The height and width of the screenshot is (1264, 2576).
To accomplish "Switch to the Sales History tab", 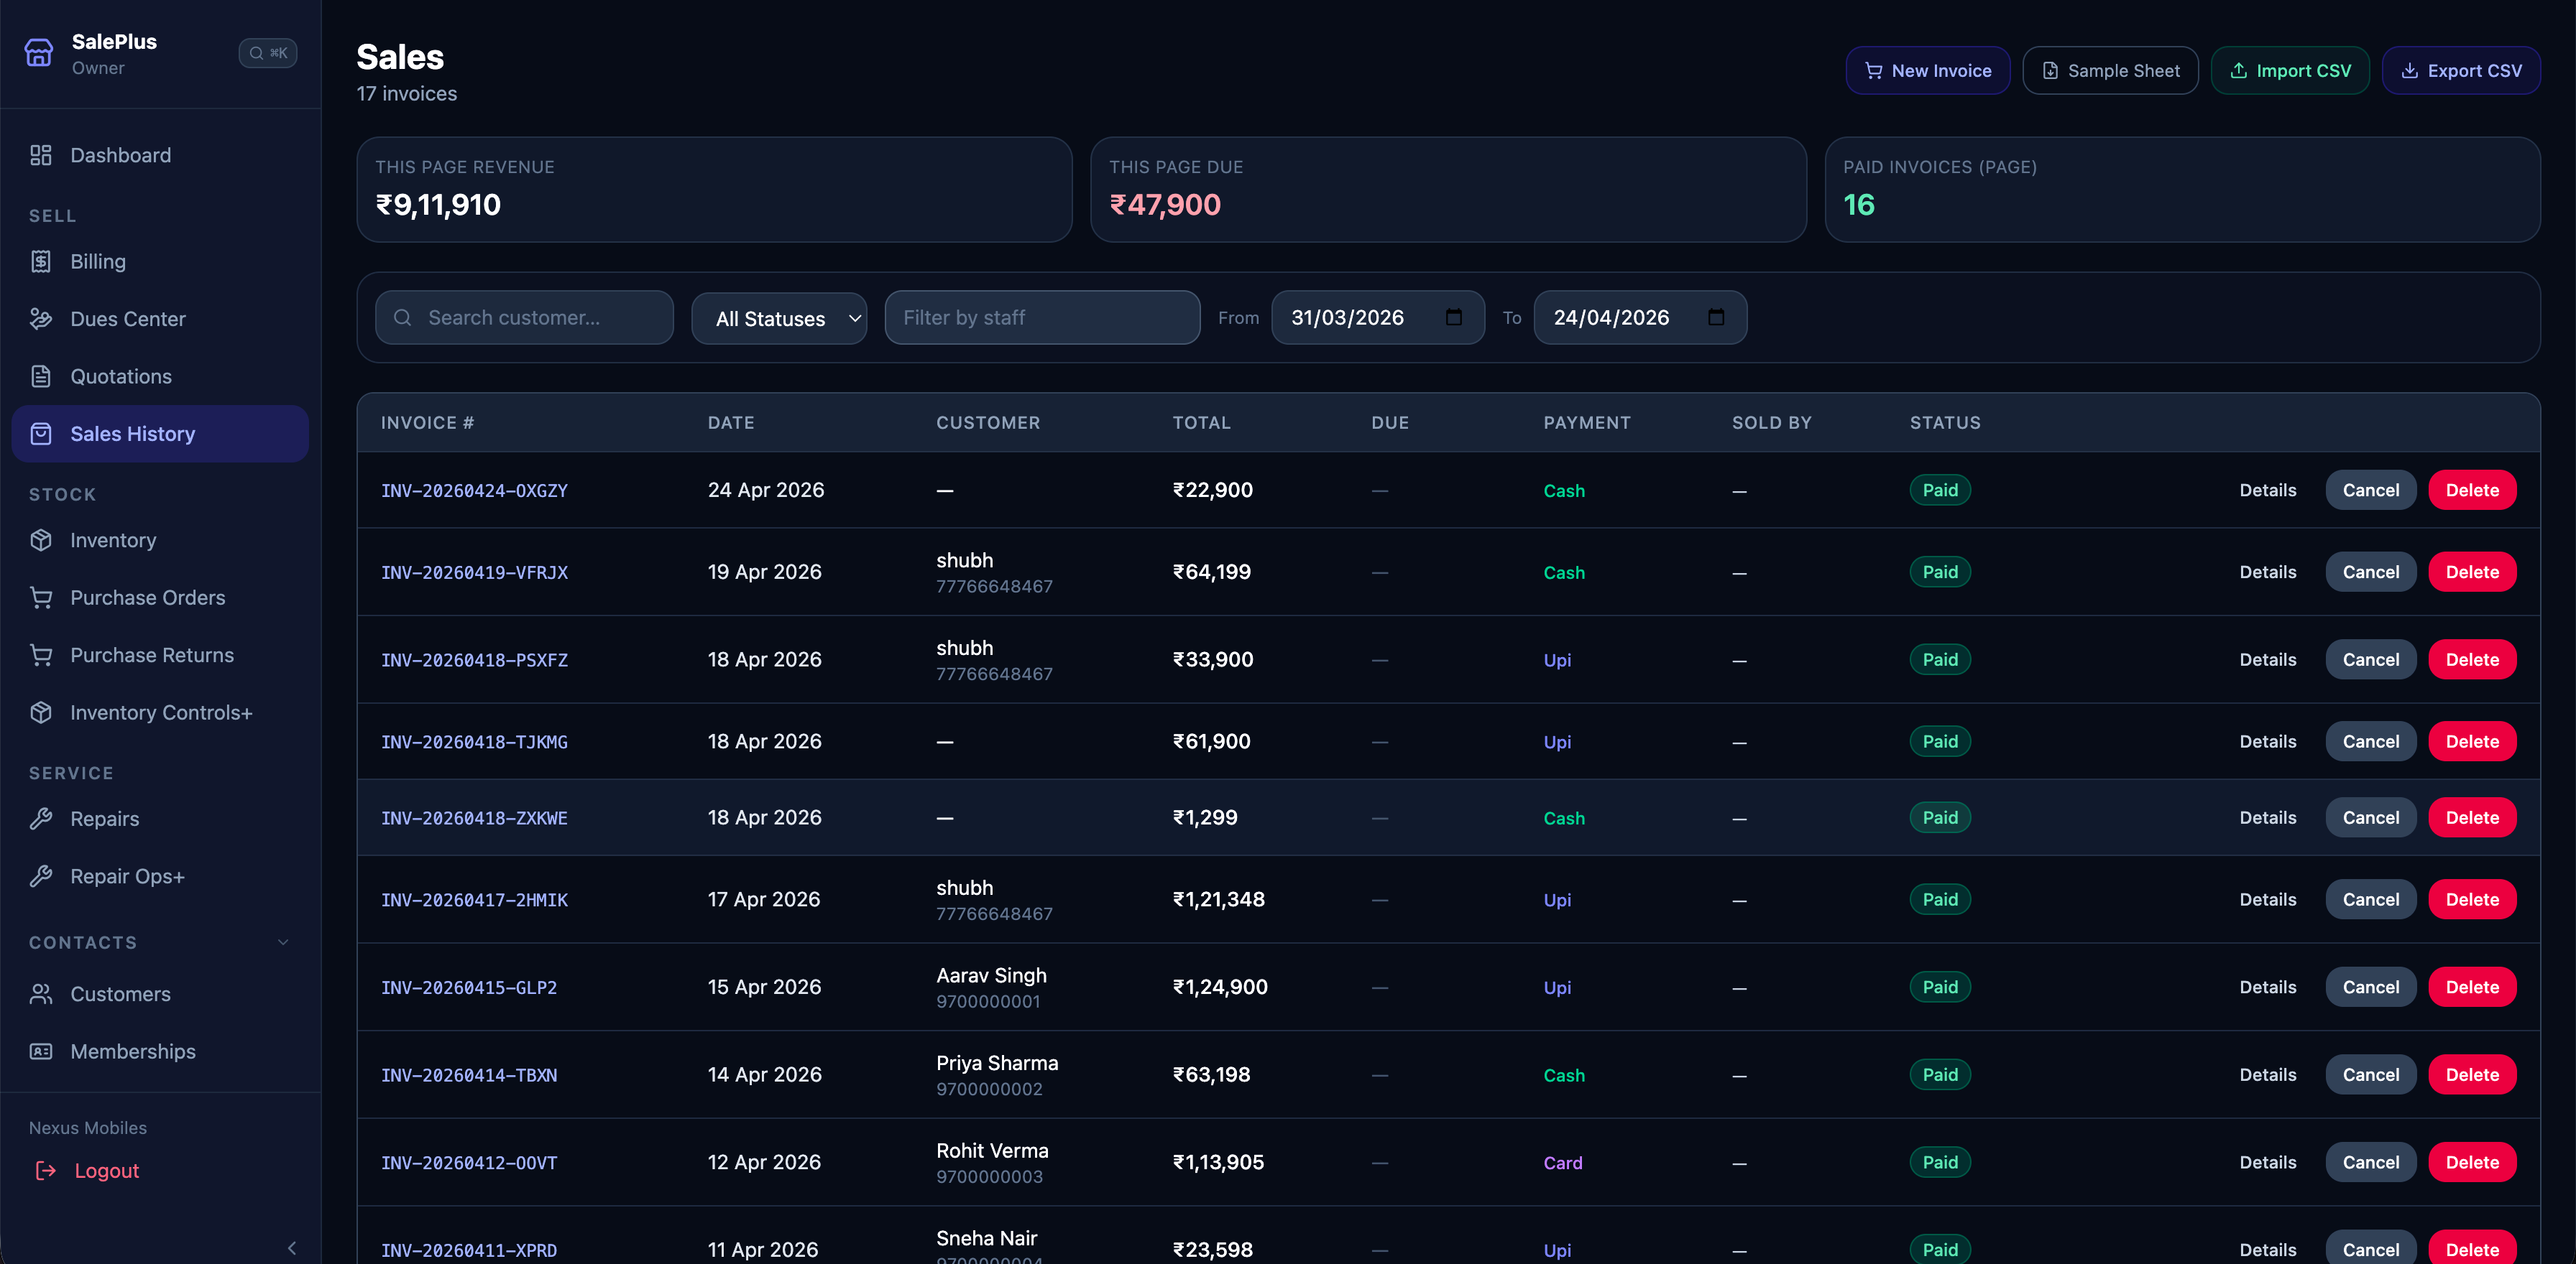I will click(x=132, y=434).
